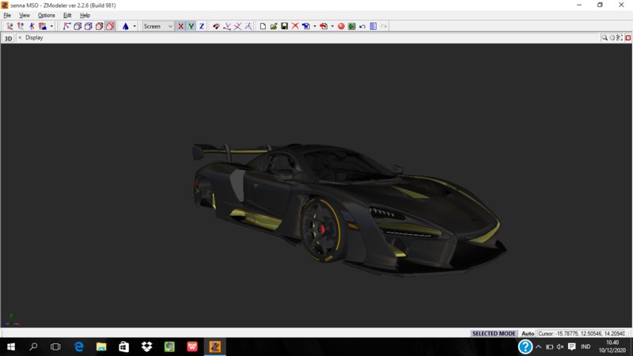Toggle the Z axis constraint
Image resolution: width=633 pixels, height=356 pixels.
click(x=202, y=26)
